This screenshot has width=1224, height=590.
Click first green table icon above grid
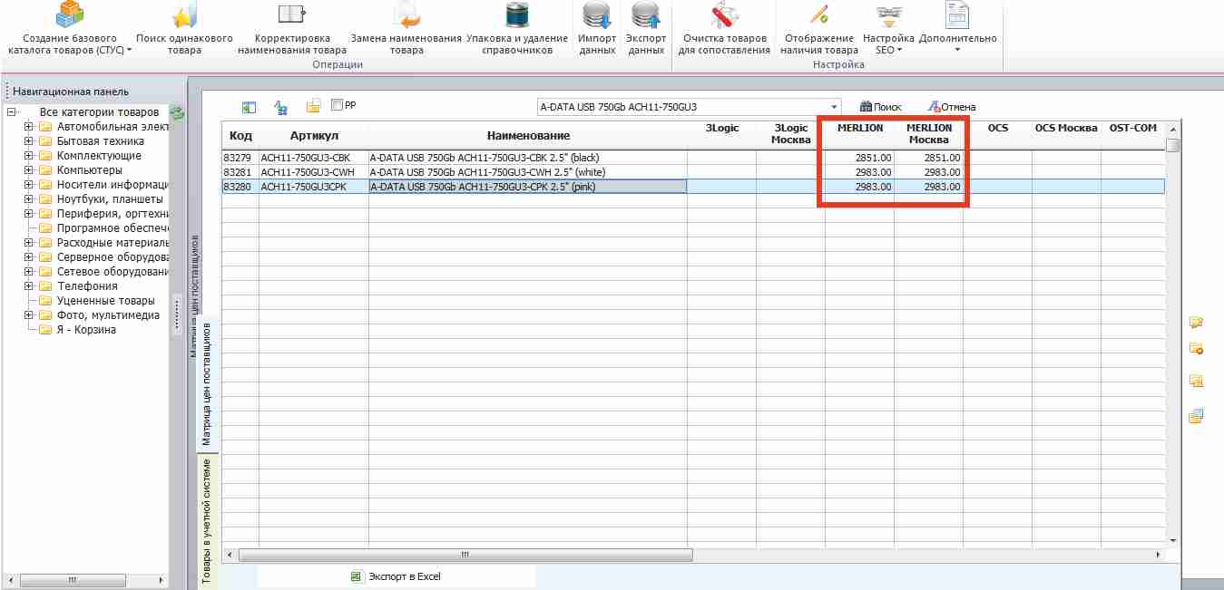[x=250, y=107]
